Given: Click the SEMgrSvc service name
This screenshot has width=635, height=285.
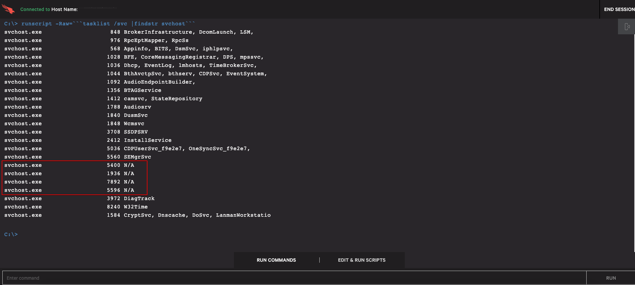Looking at the screenshot, I should [x=137, y=157].
